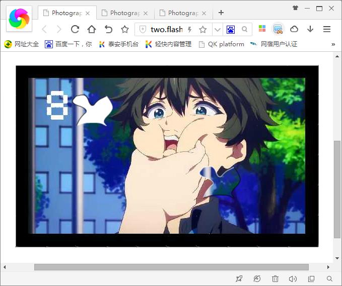Click the trash icon in status bar
The image size is (342, 286).
point(275,278)
